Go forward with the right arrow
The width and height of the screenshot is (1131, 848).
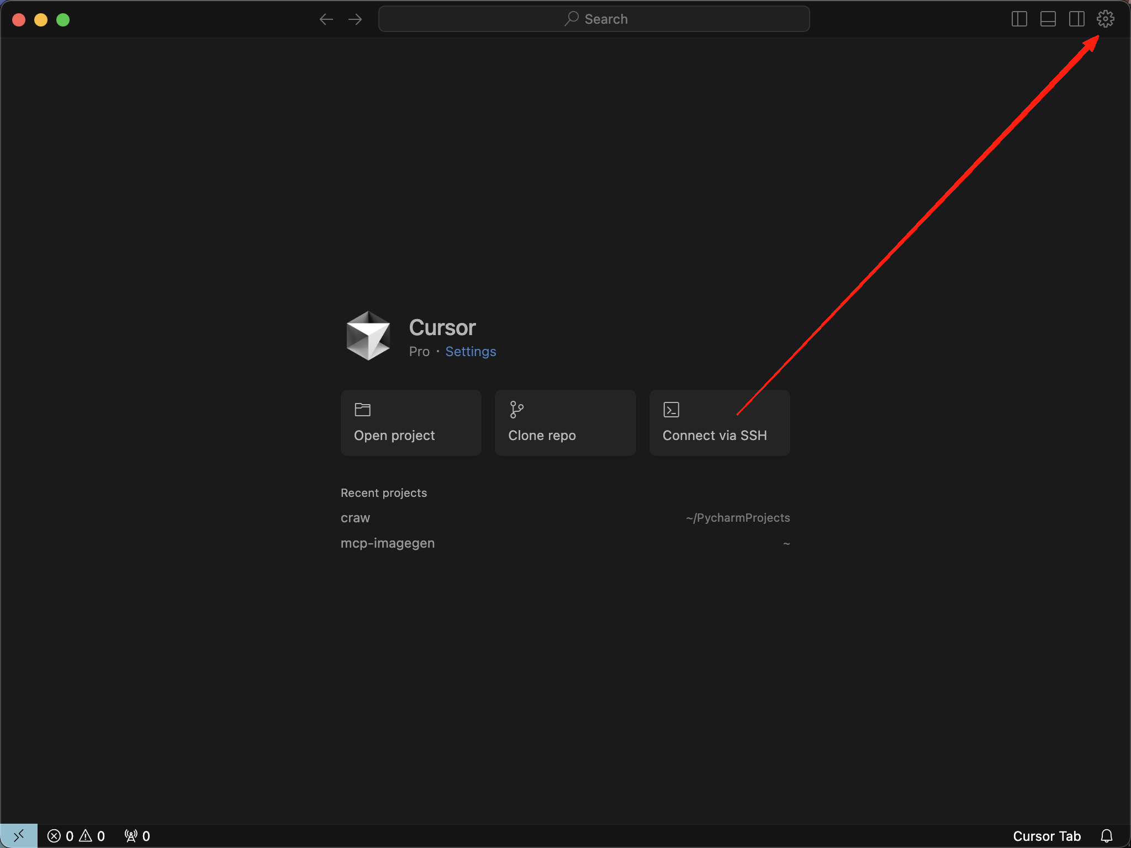click(x=355, y=19)
